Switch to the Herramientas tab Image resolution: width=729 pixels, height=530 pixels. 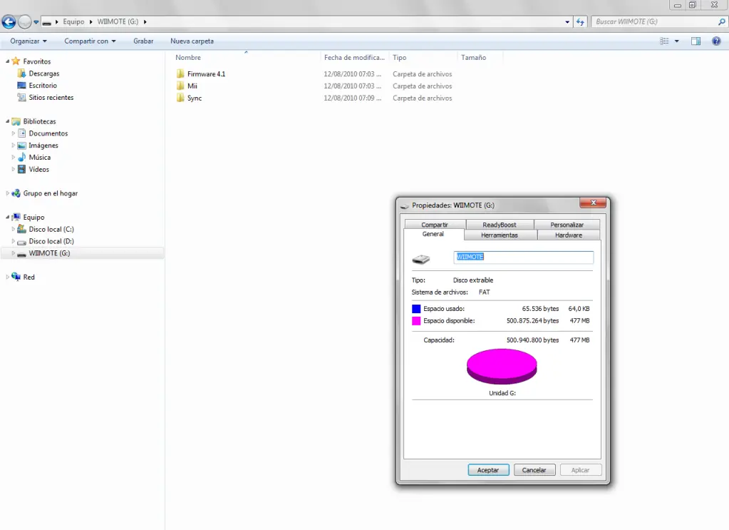(500, 235)
